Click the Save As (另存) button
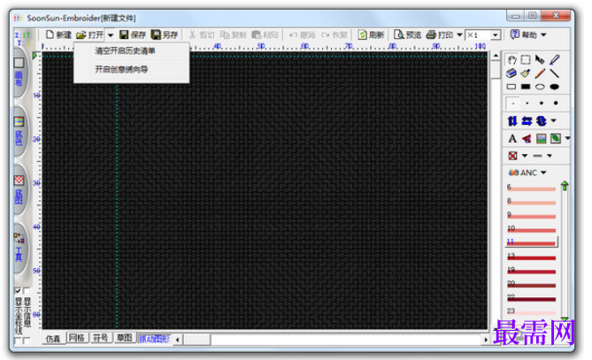The height and width of the screenshot is (360, 592). coord(165,34)
